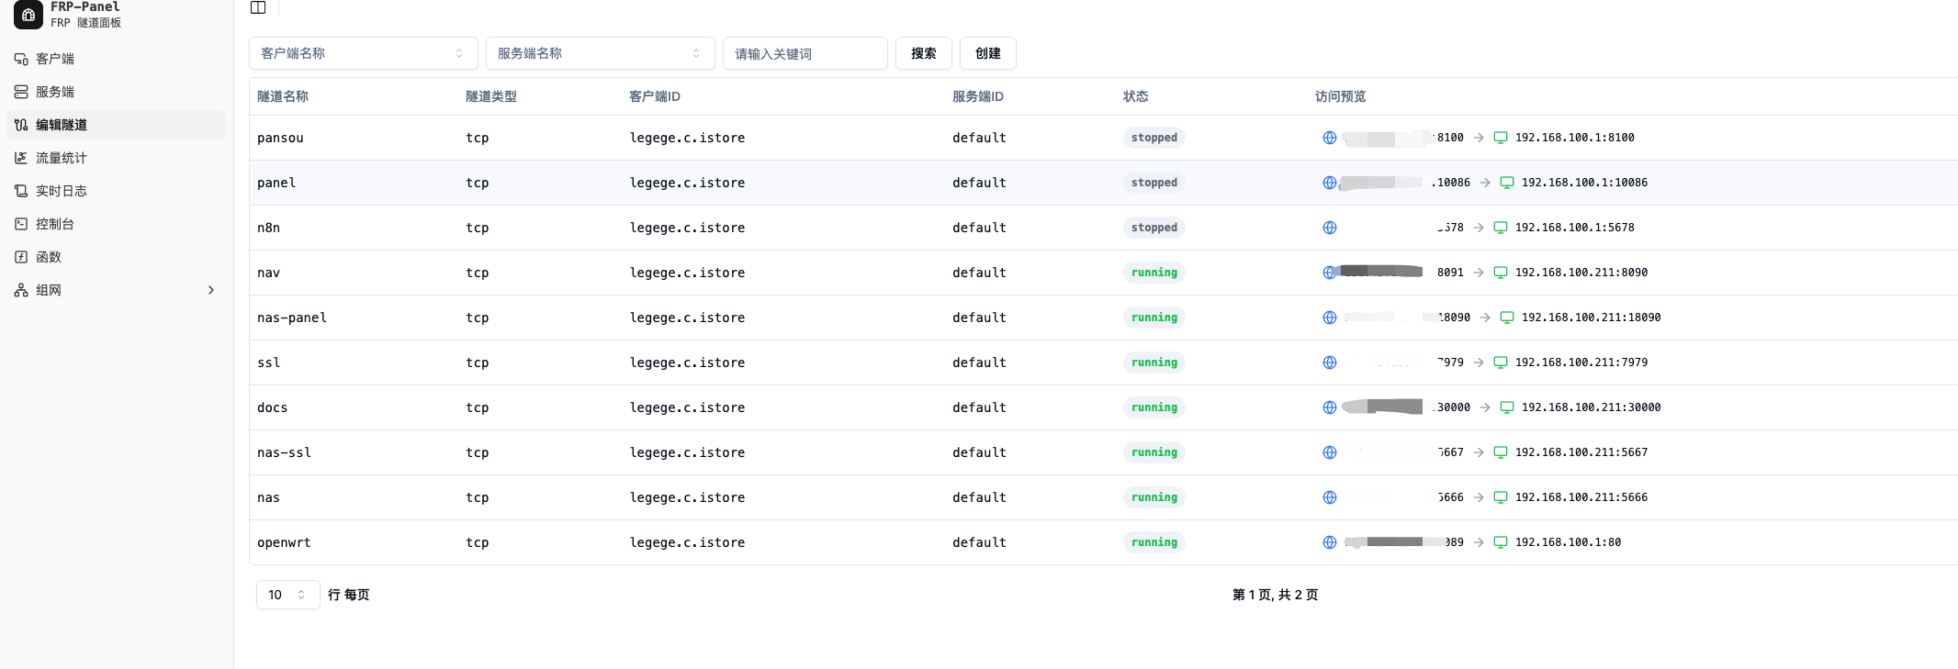
Task: Click monitor icon in docs row
Action: click(x=1506, y=407)
